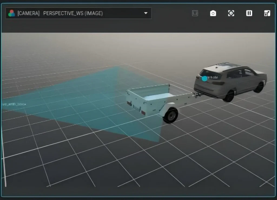Select the blue dot marker on the car
277x200 pixels.
pyautogui.click(x=205, y=79)
